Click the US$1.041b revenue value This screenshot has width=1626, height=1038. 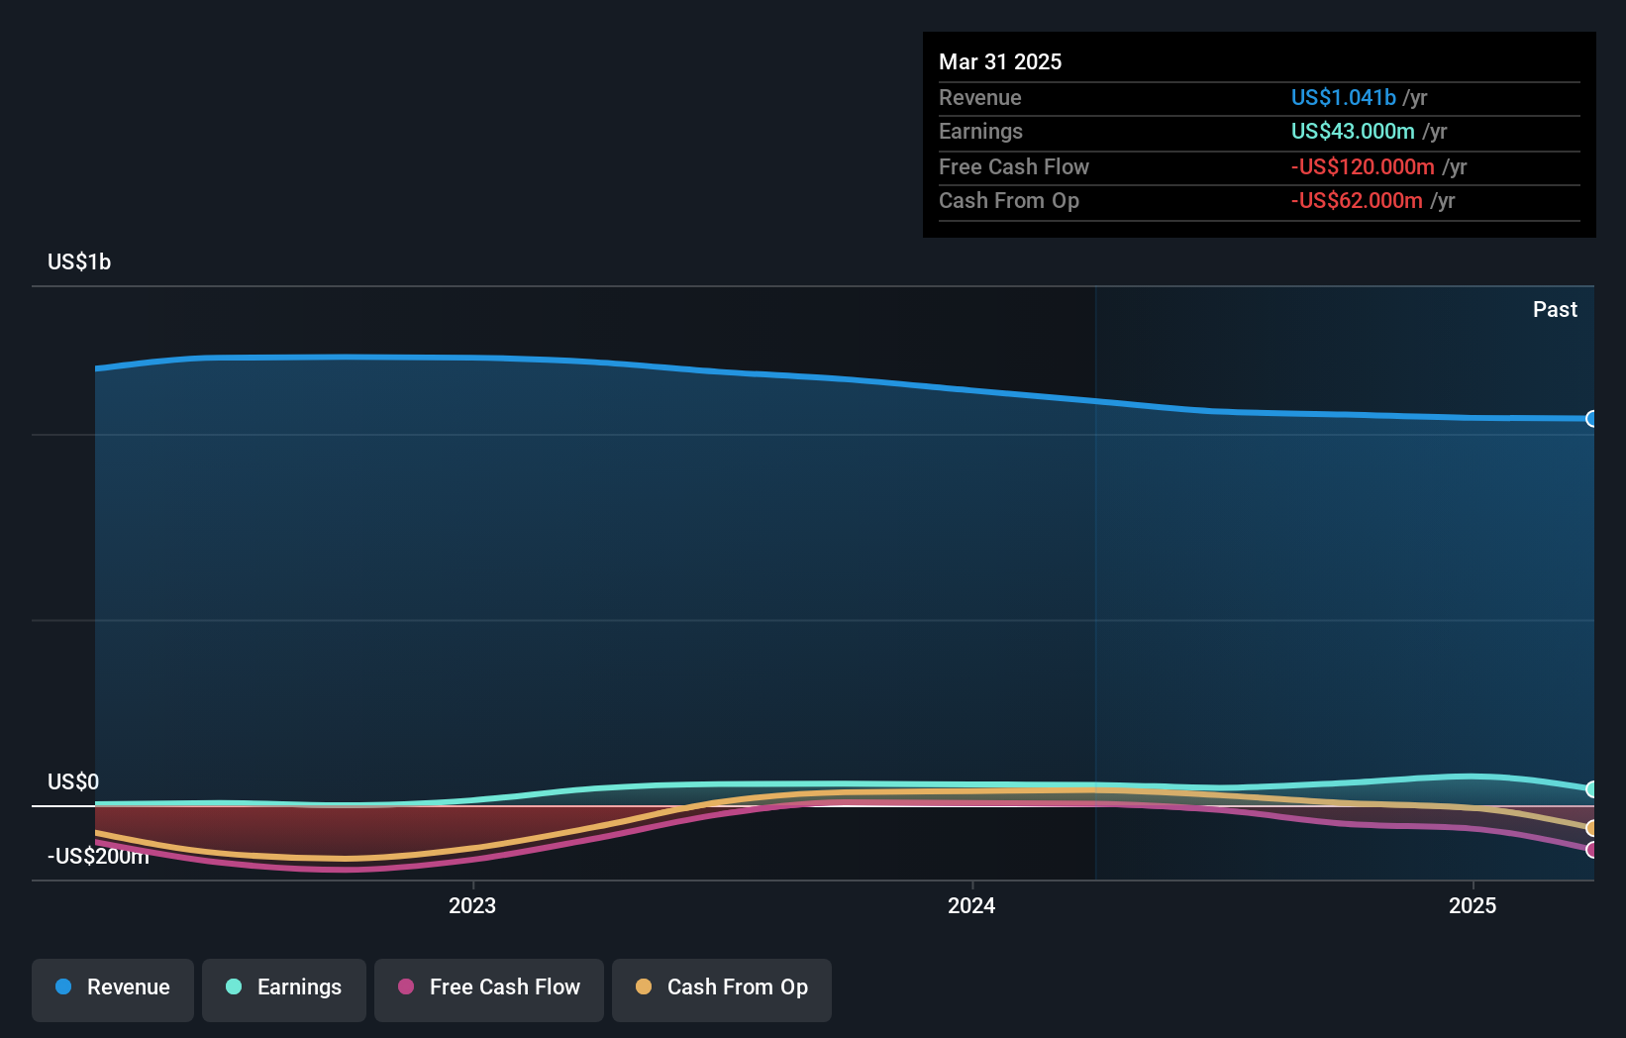(1344, 97)
